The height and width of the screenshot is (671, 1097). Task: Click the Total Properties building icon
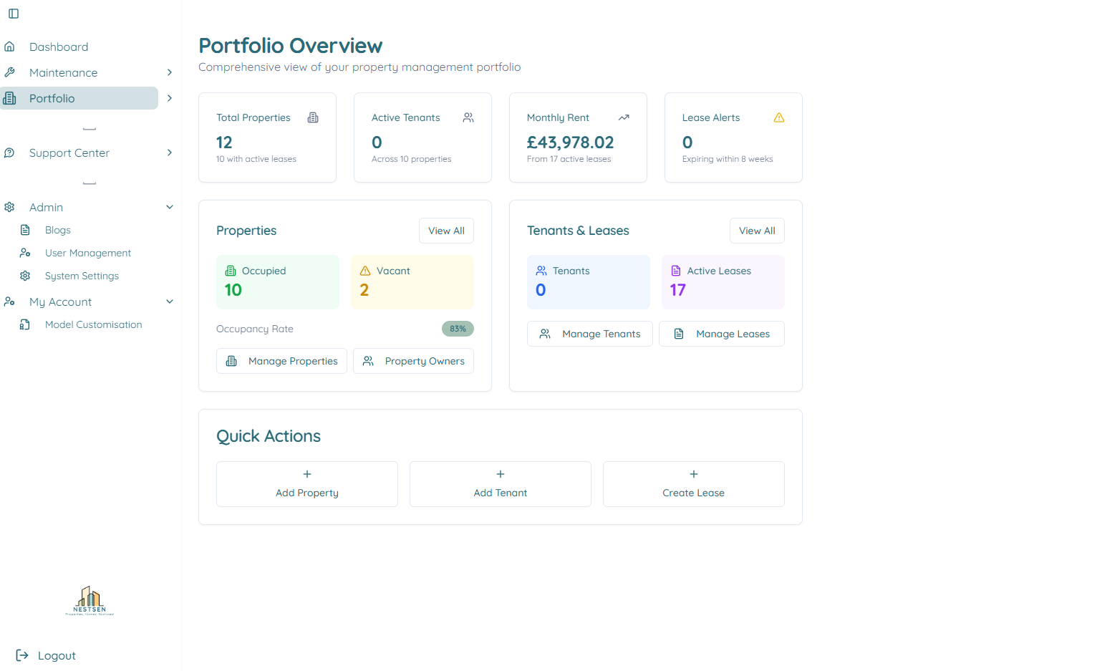(313, 117)
